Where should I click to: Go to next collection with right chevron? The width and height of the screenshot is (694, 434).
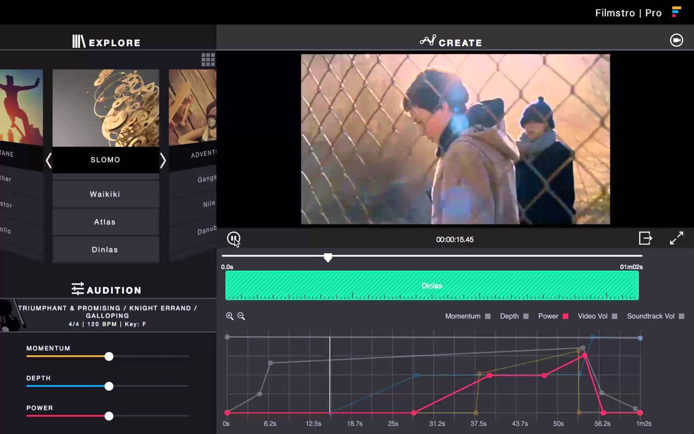coord(163,161)
